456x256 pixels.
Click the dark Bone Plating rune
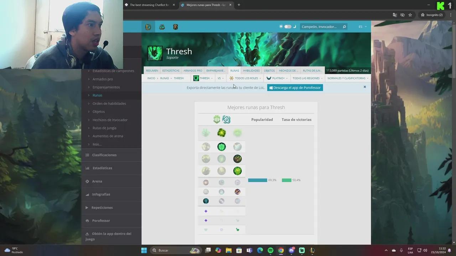coord(237,159)
